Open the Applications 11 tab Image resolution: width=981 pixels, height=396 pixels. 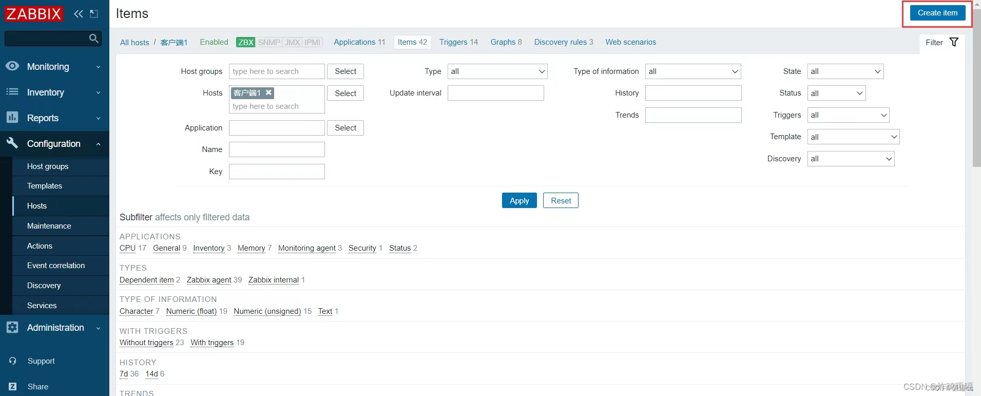coord(359,42)
